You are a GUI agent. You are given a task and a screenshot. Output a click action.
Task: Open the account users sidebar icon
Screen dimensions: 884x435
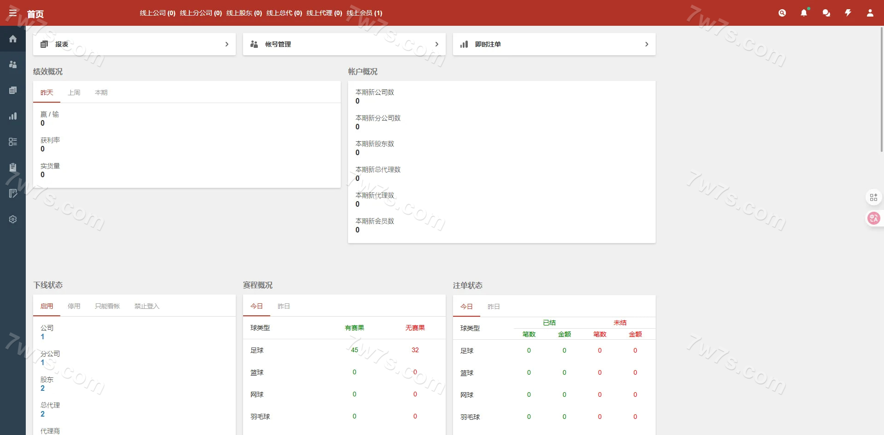[x=13, y=64]
